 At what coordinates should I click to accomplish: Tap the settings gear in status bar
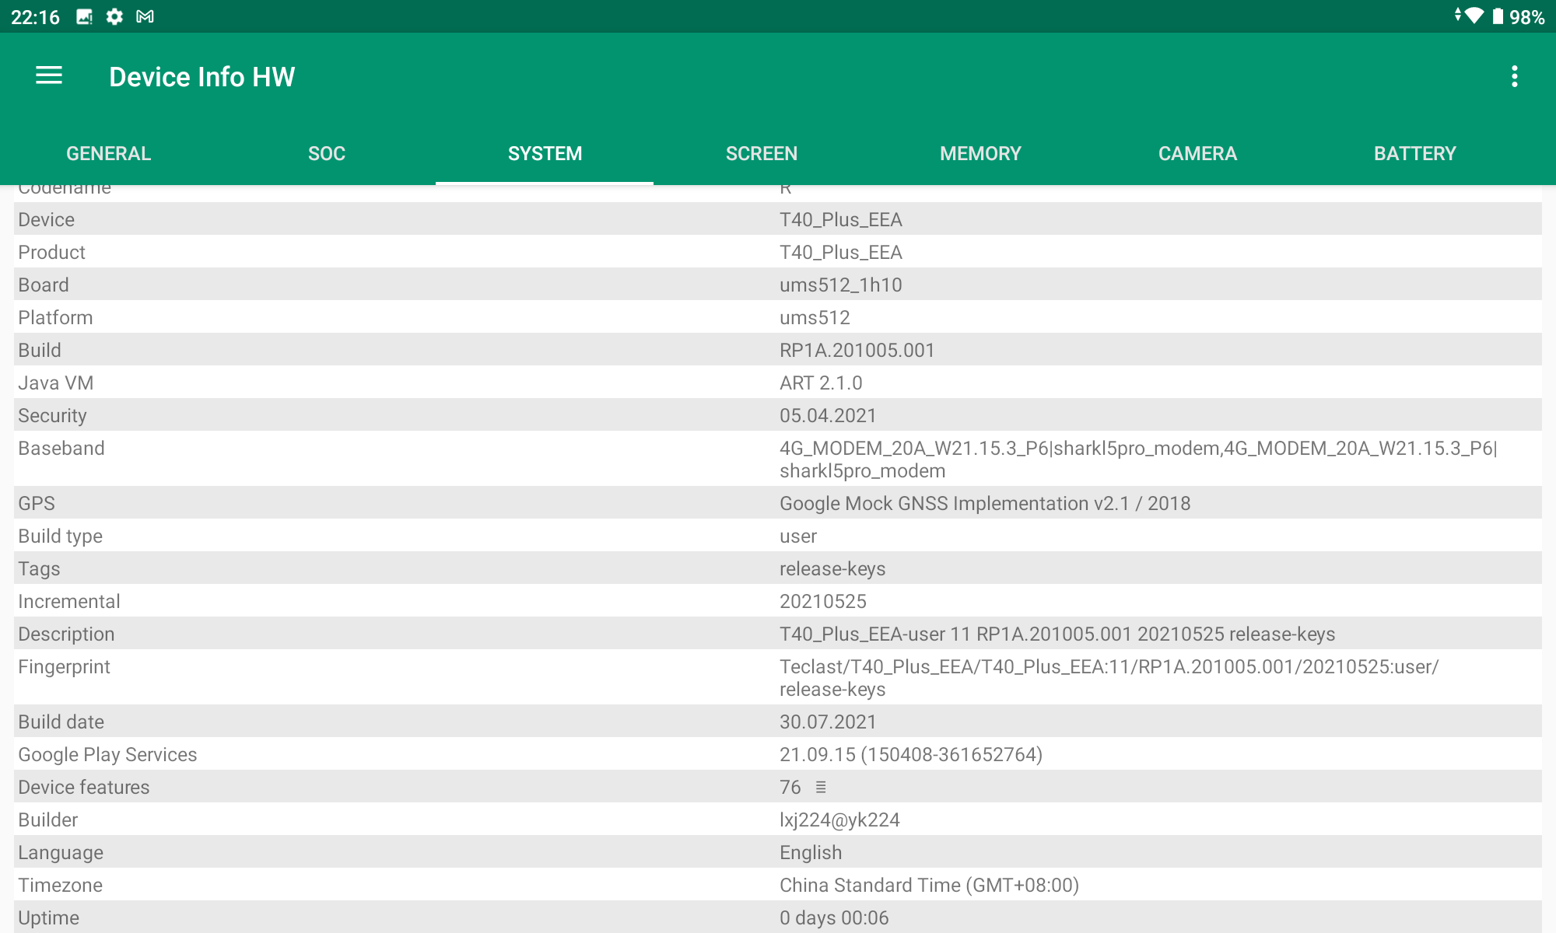pyautogui.click(x=114, y=16)
